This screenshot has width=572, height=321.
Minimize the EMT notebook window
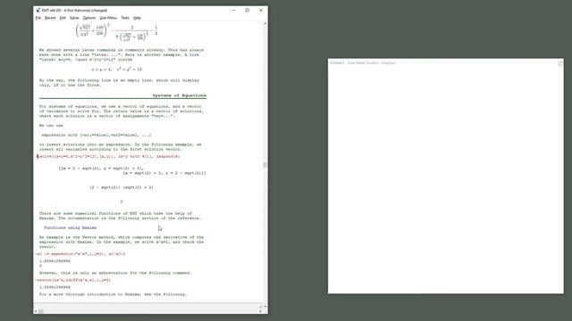point(234,10)
